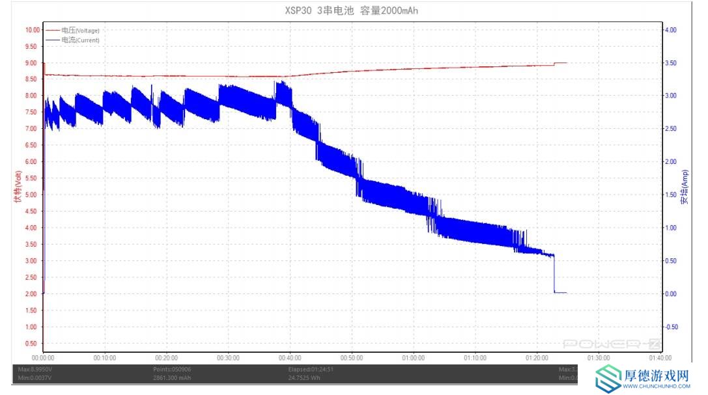The image size is (708, 395).
Task: Click the 4.50 voltage axis tick
Action: 31,211
